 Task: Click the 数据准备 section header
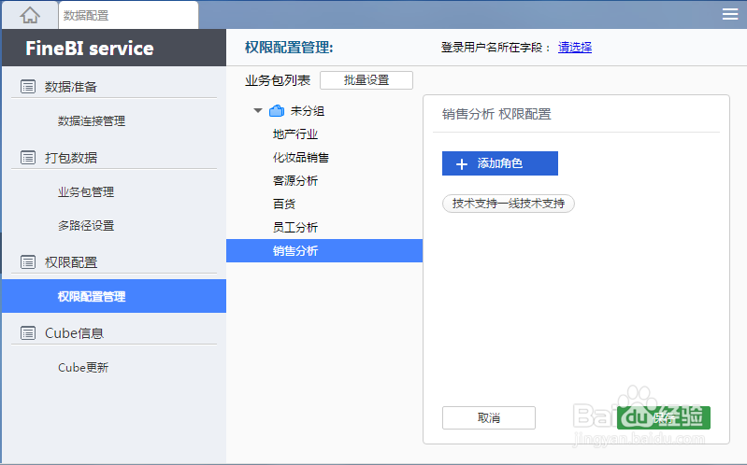(x=70, y=87)
